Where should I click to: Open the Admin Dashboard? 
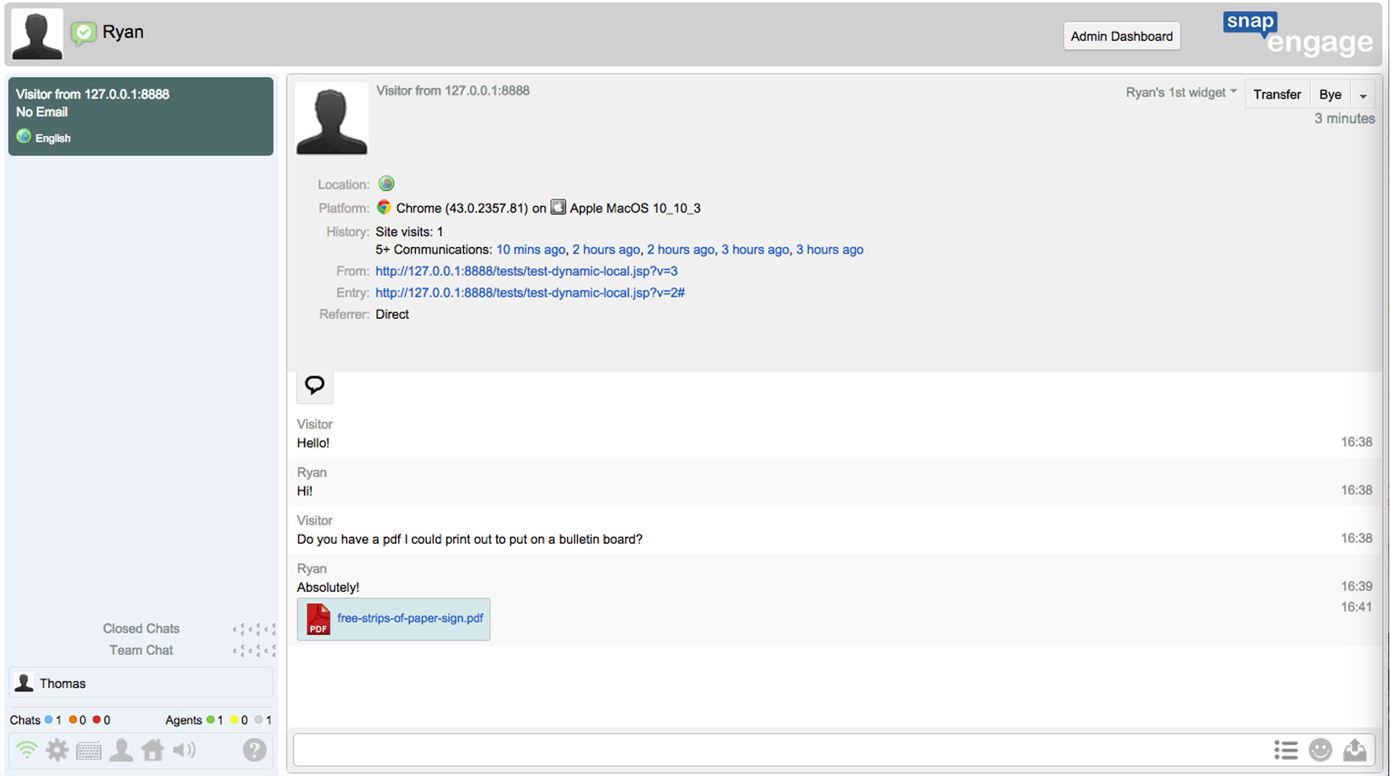[1121, 36]
